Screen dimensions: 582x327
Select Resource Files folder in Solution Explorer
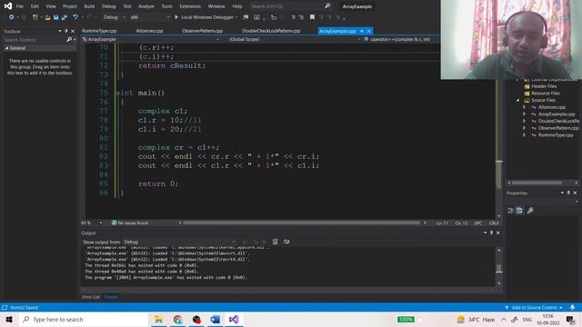click(546, 93)
